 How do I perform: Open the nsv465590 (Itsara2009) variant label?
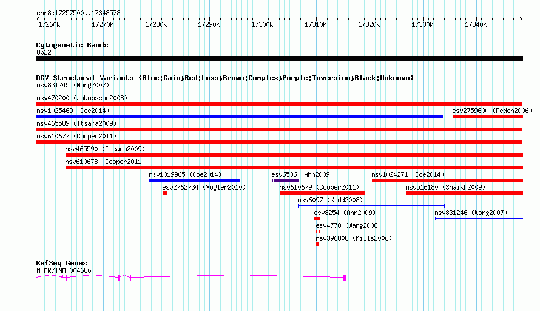tap(105, 149)
